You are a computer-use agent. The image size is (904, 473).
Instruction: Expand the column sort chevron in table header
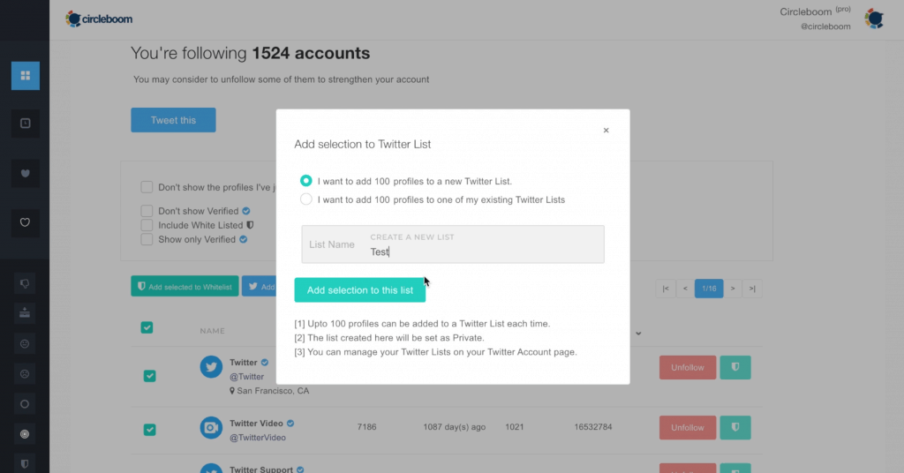pos(638,334)
